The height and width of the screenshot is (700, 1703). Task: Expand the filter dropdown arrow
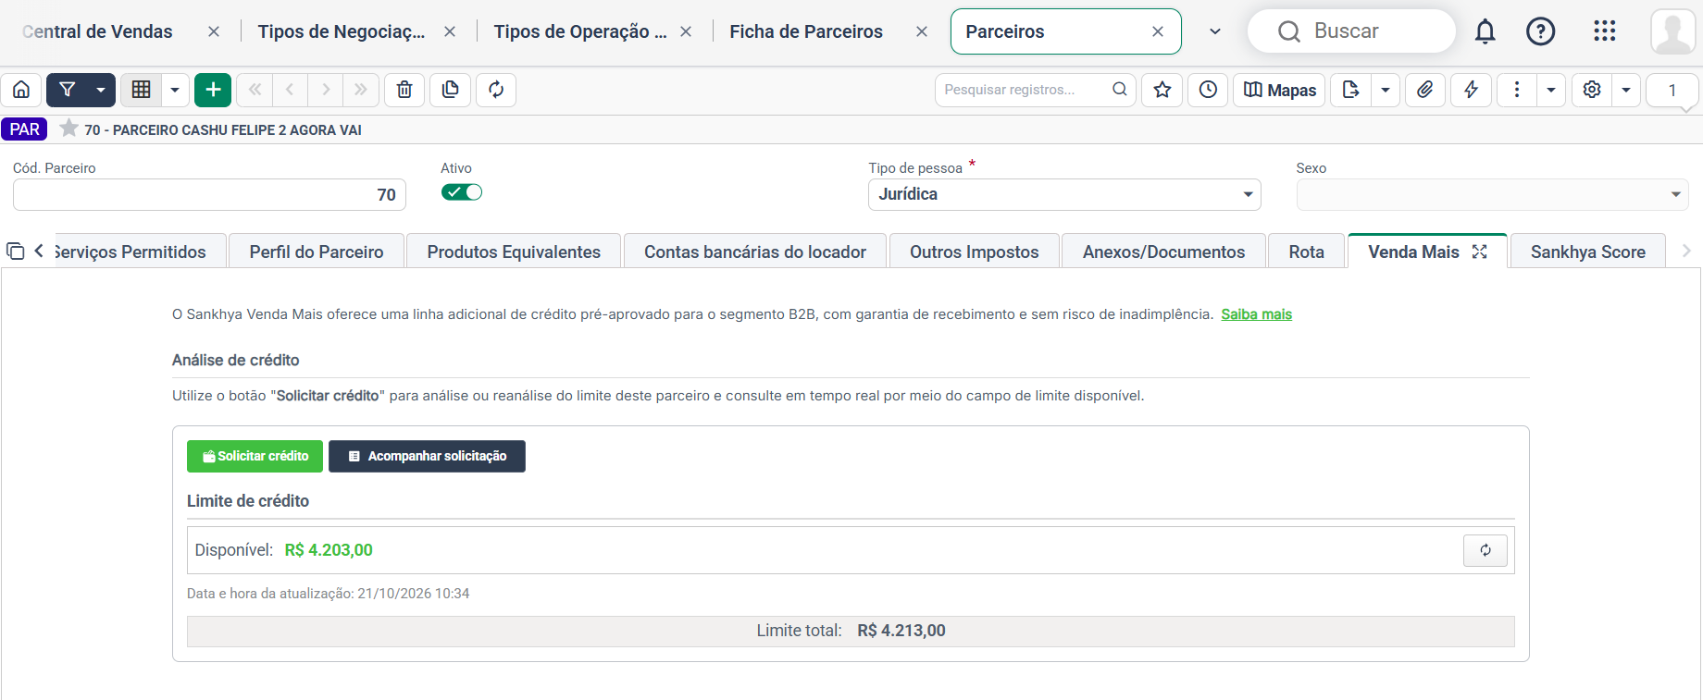101,90
